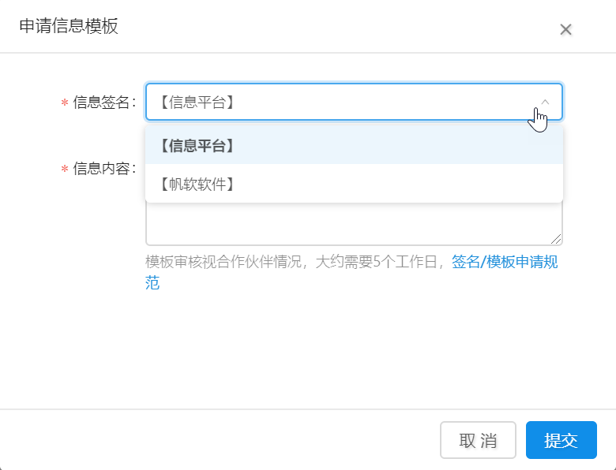
Task: Click the text area resize handle
Action: coord(557,239)
